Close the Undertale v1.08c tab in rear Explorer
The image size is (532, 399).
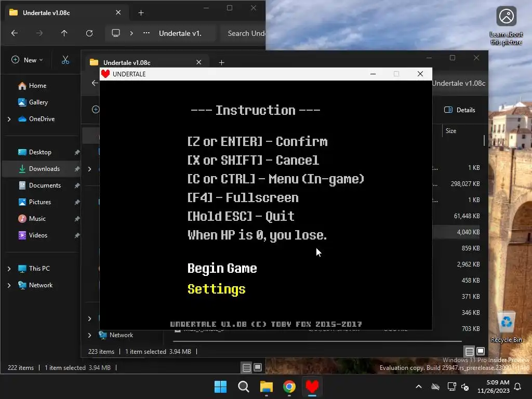118,12
